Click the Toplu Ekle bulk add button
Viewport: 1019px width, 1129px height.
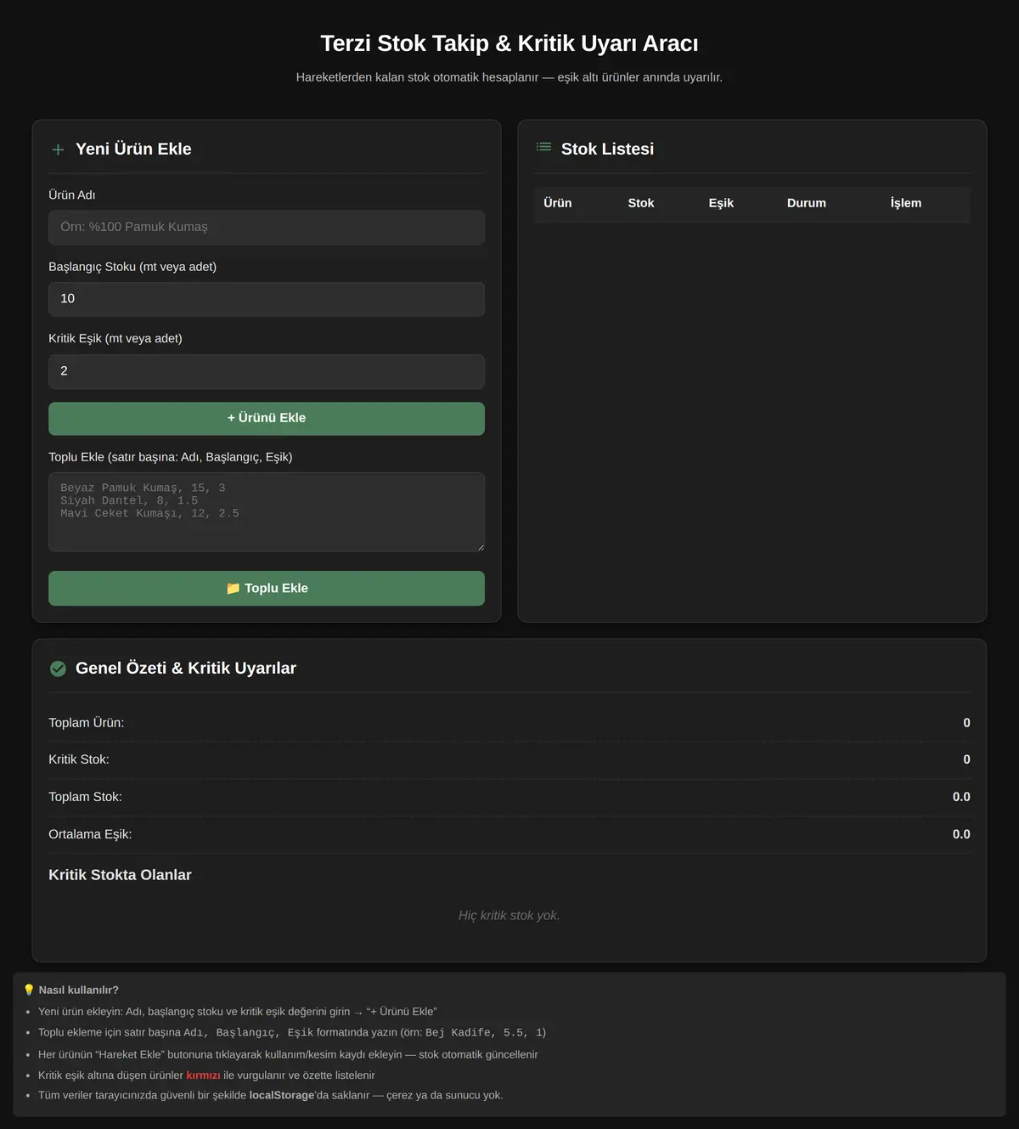tap(267, 588)
